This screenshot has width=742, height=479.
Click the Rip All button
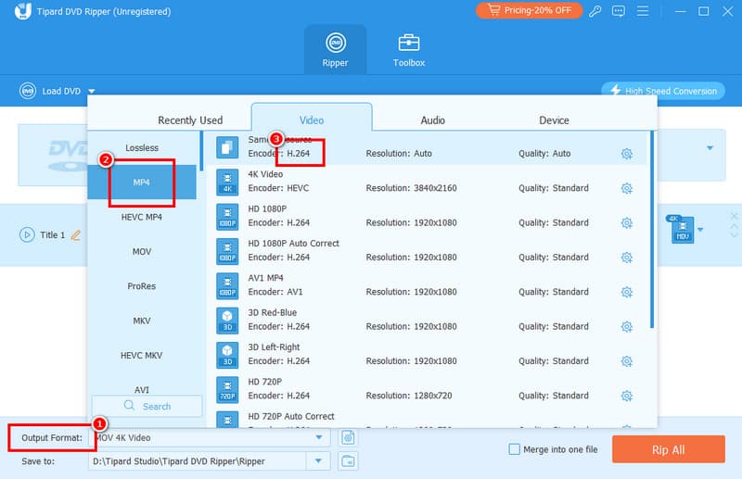(x=668, y=449)
